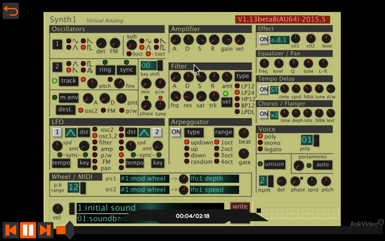This screenshot has height=241, width=385.
Task: Toggle the Arpeggiator ON button
Action: (x=176, y=132)
